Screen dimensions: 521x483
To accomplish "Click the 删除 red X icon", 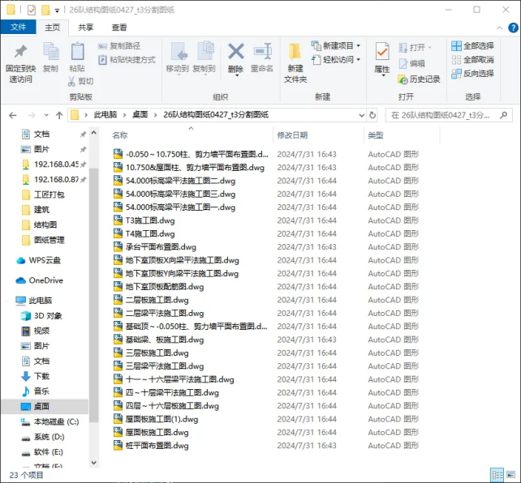I will point(235,53).
